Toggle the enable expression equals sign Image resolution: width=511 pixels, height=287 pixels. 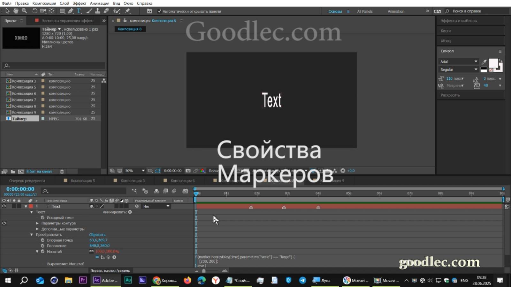[x=97, y=257]
